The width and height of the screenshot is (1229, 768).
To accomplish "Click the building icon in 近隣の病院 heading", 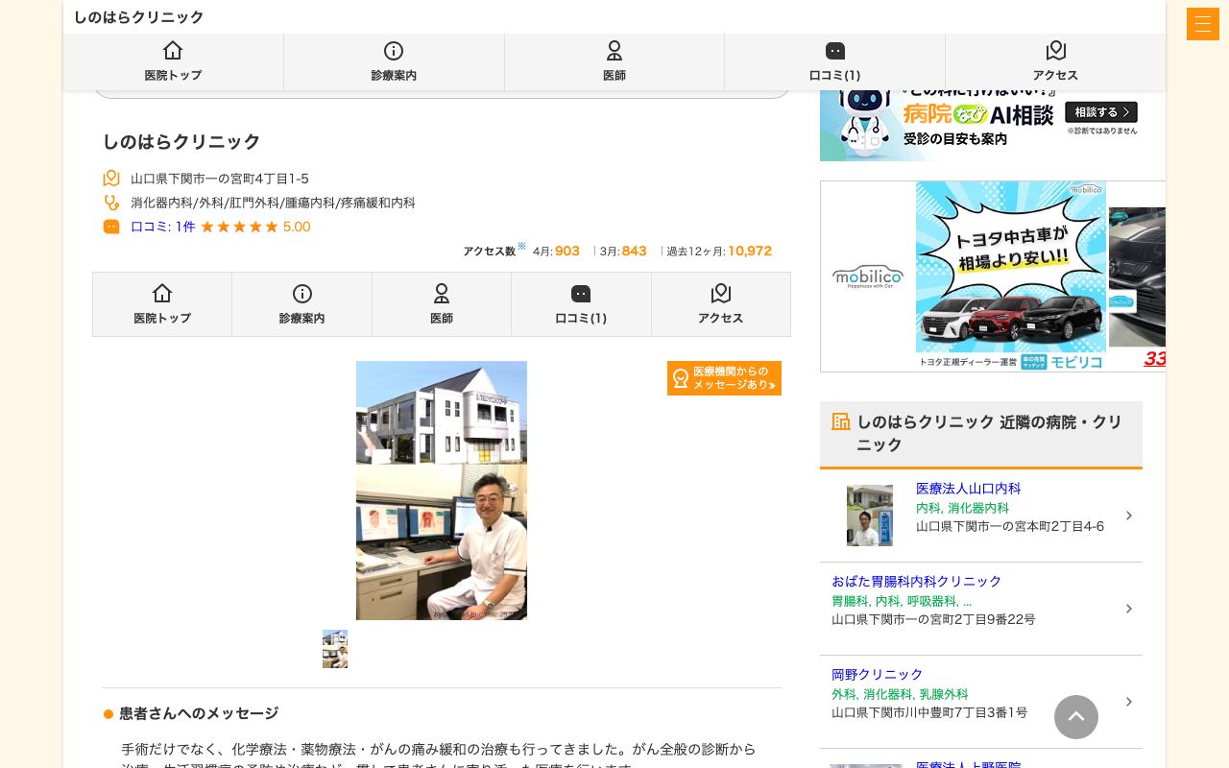I will pos(841,421).
